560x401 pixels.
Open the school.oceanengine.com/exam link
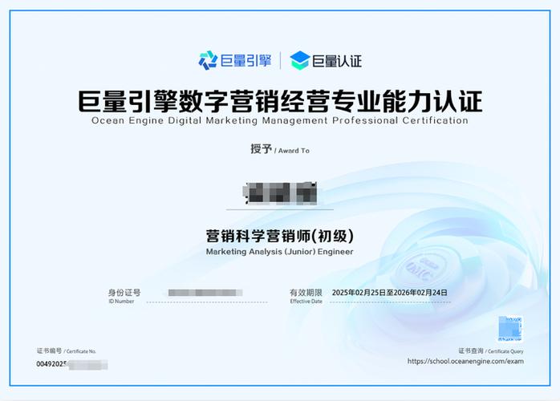pos(465,361)
